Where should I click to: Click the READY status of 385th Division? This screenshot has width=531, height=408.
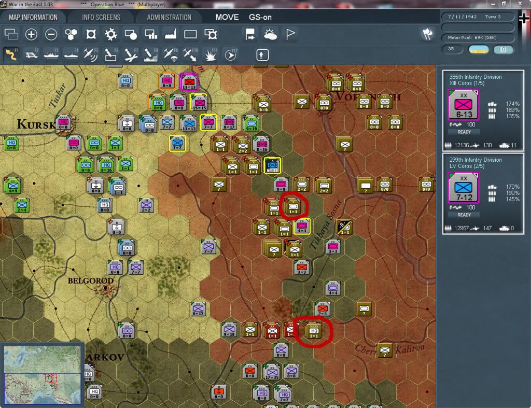coord(464,132)
